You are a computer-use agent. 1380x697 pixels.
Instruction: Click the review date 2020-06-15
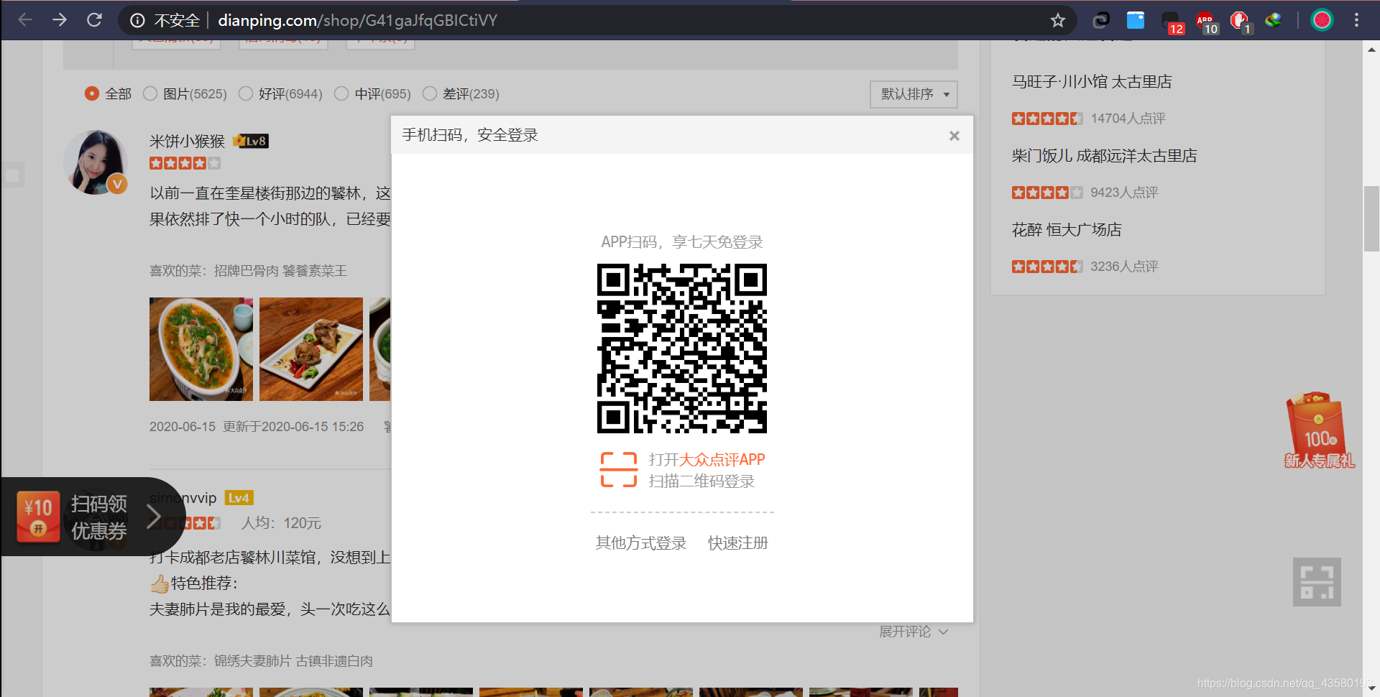click(183, 427)
